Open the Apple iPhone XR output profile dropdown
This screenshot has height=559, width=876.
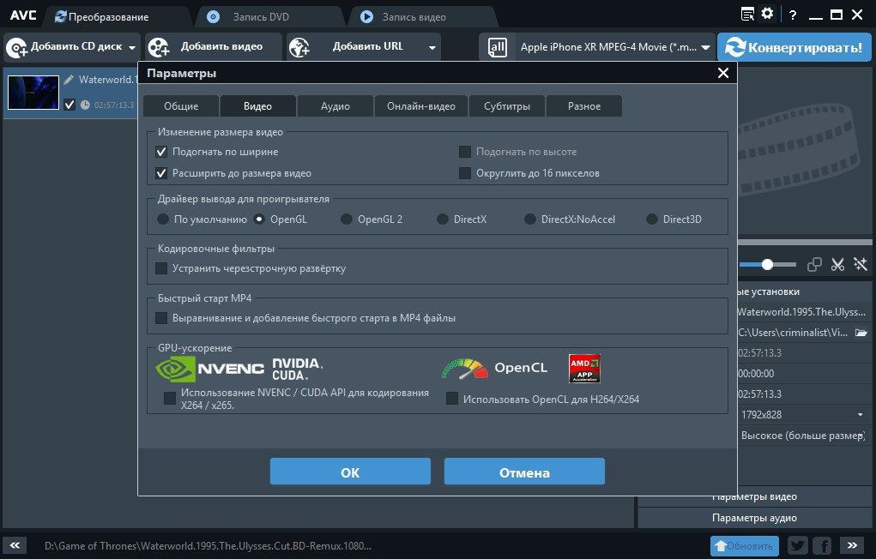[x=705, y=48]
